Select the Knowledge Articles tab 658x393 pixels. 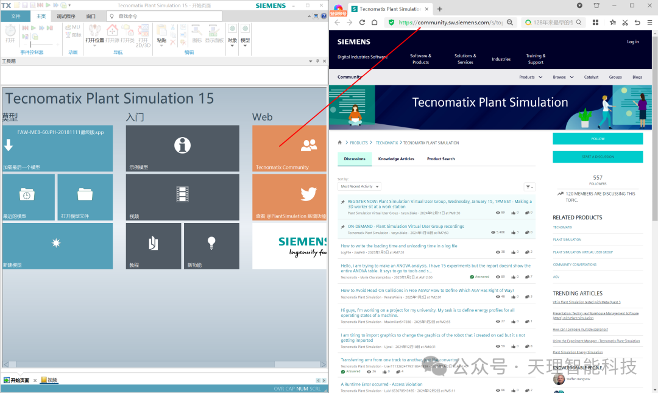click(x=396, y=158)
